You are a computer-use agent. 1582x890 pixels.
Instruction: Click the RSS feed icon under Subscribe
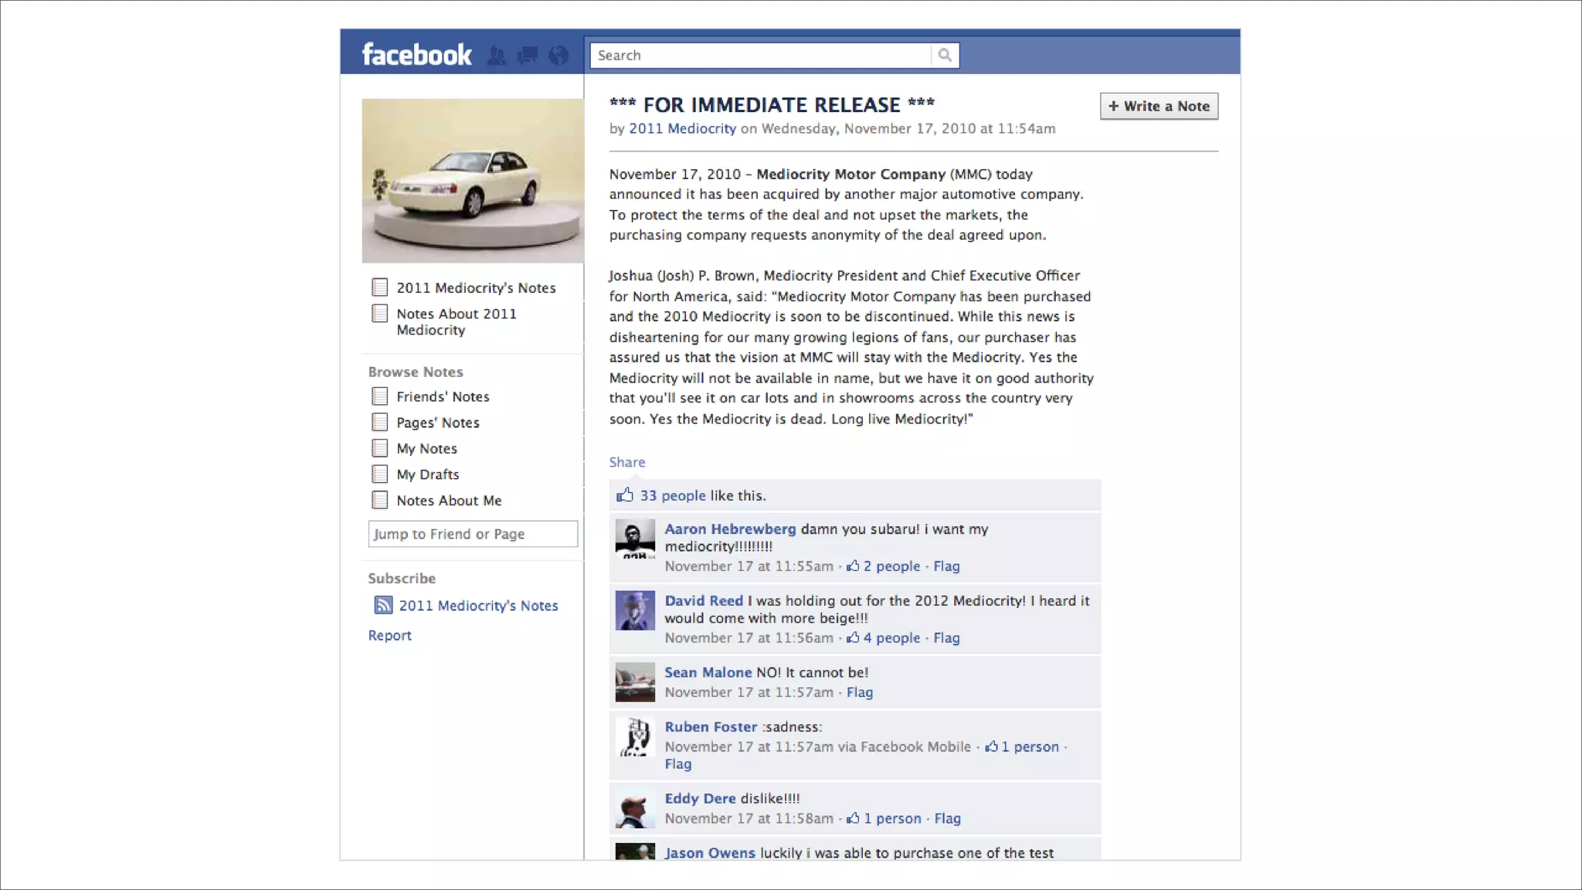[383, 605]
